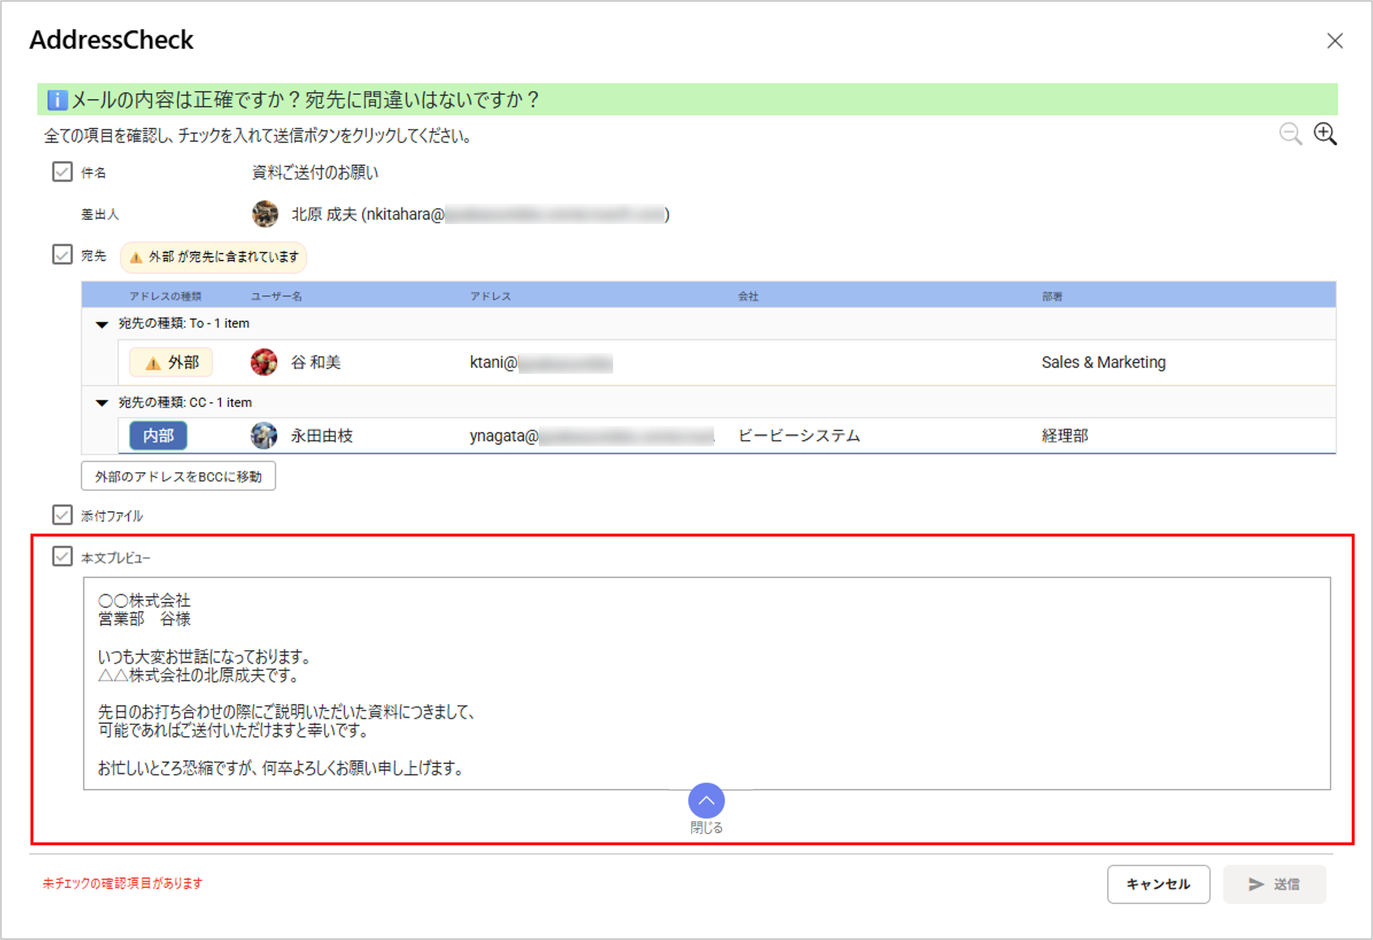1373x940 pixels.
Task: Collapse the To recipients group
Action: coord(101,324)
